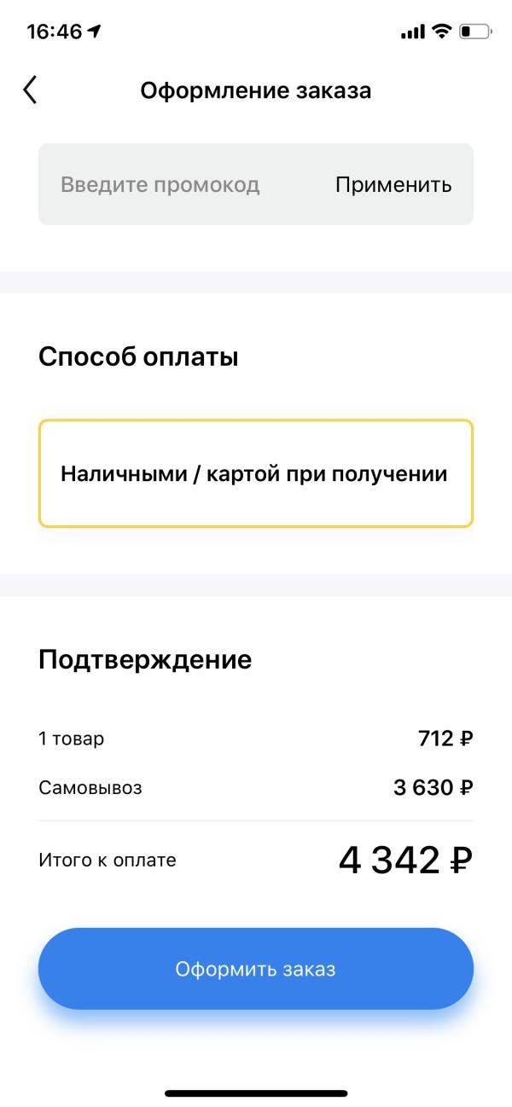This screenshot has width=512, height=1107.
Task: Tap the 'Способ оплаты' section heading
Action: pos(138,357)
